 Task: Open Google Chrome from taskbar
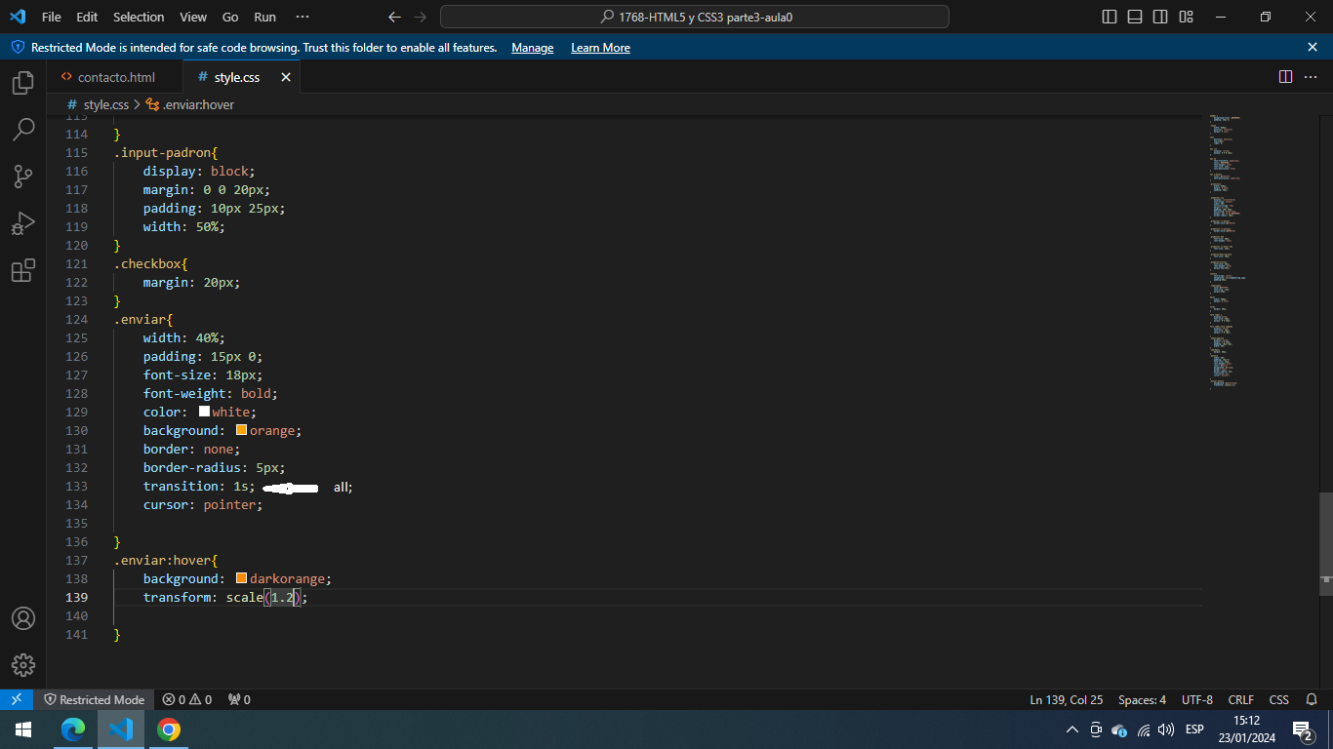[169, 729]
